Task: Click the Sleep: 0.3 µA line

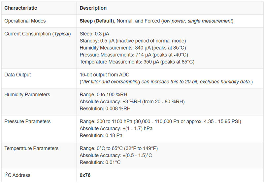Action: [x=94, y=34]
